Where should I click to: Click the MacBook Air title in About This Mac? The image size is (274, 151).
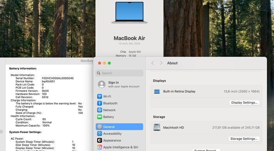[x=129, y=38]
